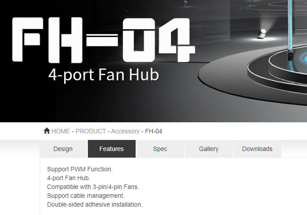Image resolution: width=307 pixels, height=215 pixels.
Task: Click the large FH-04 banner title
Action: coord(103,40)
